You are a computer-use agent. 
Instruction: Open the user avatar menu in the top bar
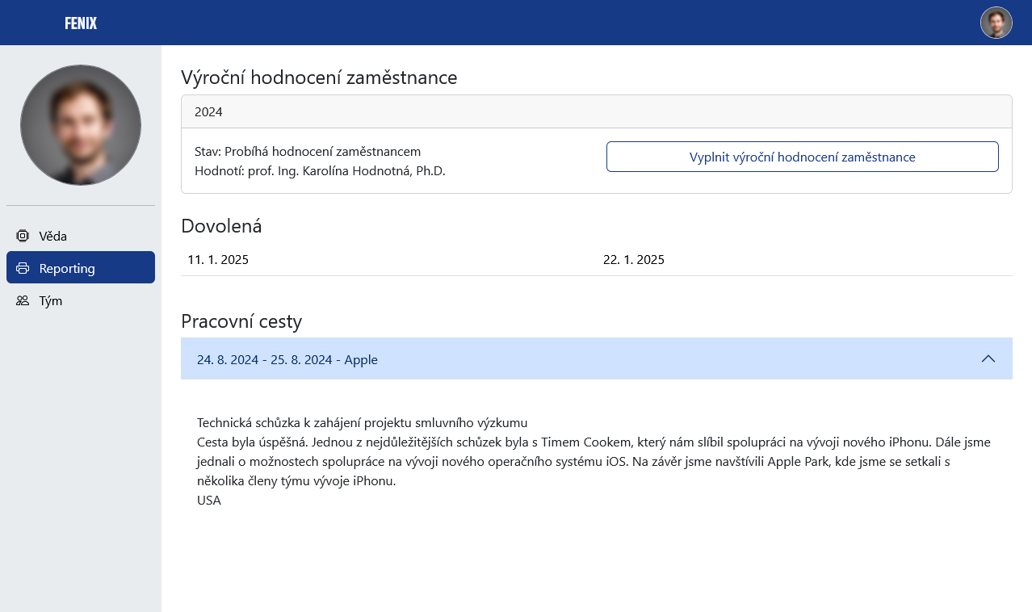(996, 23)
